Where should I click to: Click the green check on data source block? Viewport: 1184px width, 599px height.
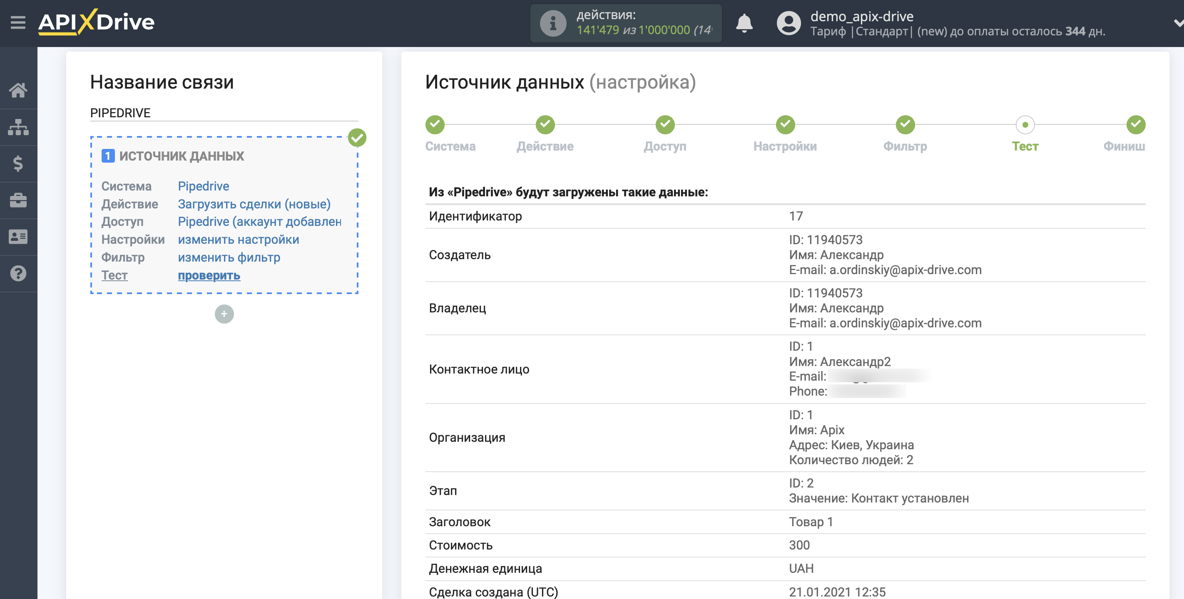point(357,137)
